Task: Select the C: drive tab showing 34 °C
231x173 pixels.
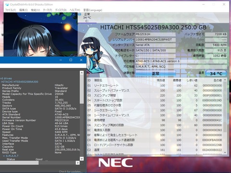Action: [x=87, y=18]
